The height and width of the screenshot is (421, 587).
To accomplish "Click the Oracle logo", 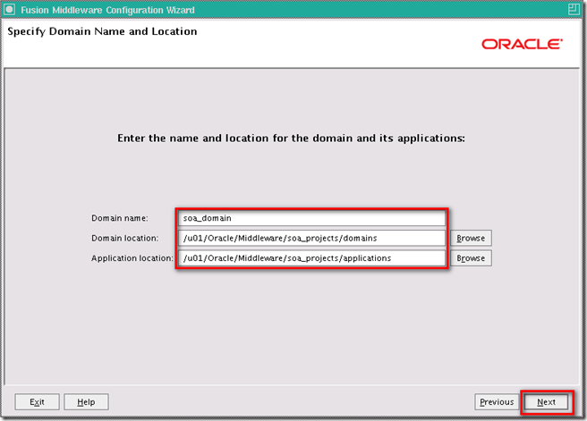I will [x=522, y=44].
